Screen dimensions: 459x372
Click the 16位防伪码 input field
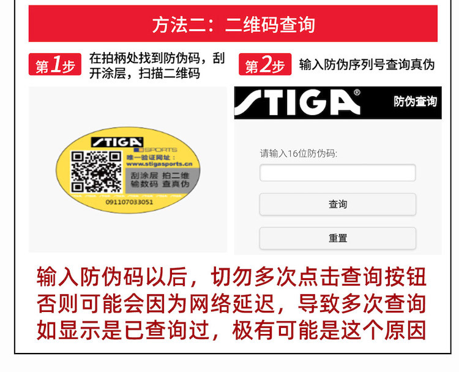[x=337, y=173]
